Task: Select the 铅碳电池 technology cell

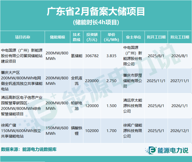Action: click(77, 106)
